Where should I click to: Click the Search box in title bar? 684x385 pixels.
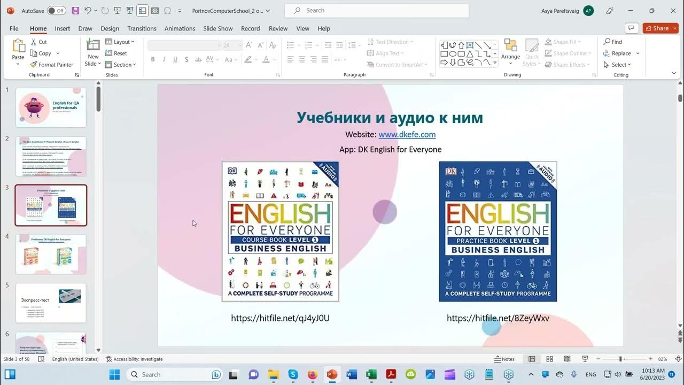(377, 11)
